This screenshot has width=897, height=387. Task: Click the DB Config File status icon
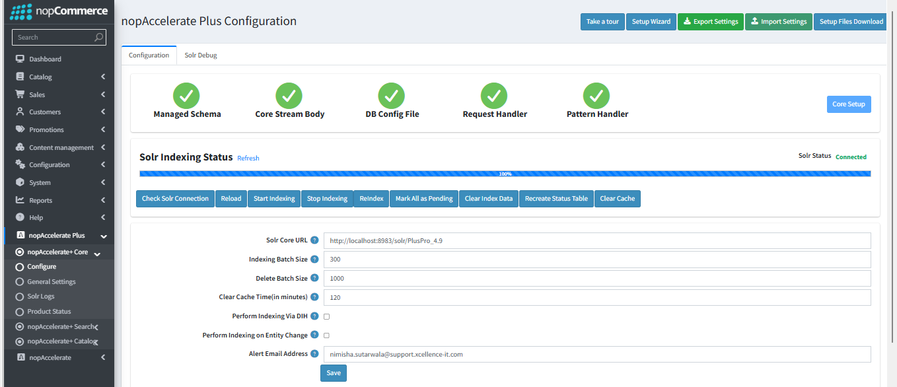pyautogui.click(x=391, y=95)
